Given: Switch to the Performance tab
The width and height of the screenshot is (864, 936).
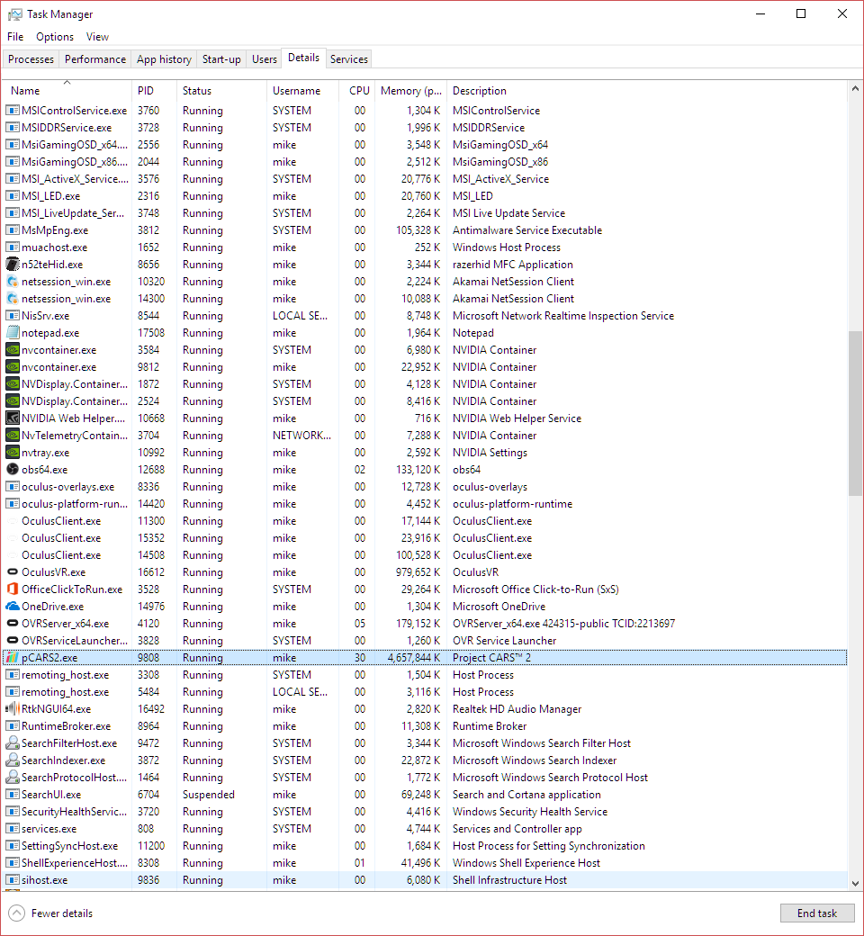Looking at the screenshot, I should 95,59.
